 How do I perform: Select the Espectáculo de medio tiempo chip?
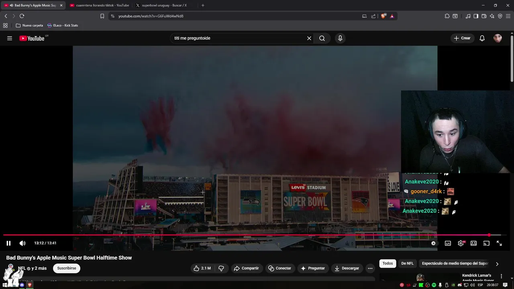tap(455, 263)
